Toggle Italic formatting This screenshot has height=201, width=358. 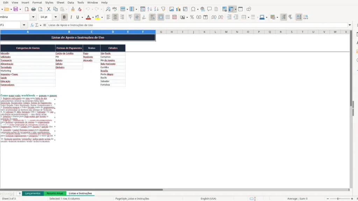(x=71, y=17)
